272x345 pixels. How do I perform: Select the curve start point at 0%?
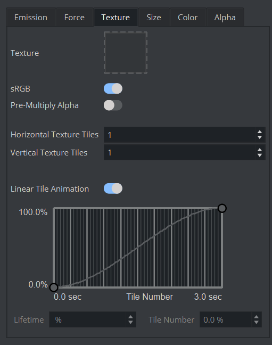coord(54,287)
